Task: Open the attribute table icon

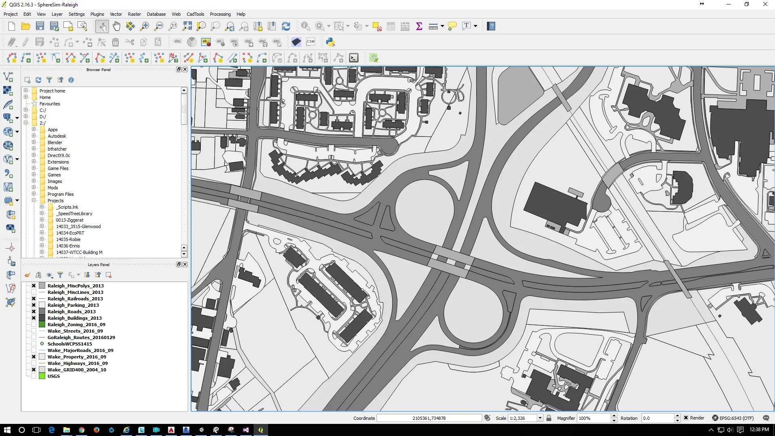Action: coord(391,26)
